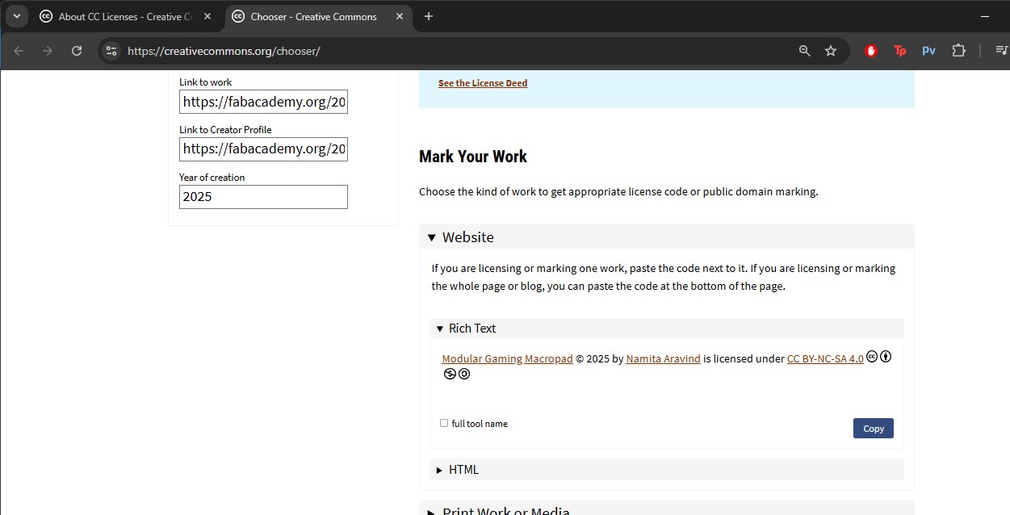
Task: Collapse the Website section
Action: click(667, 237)
